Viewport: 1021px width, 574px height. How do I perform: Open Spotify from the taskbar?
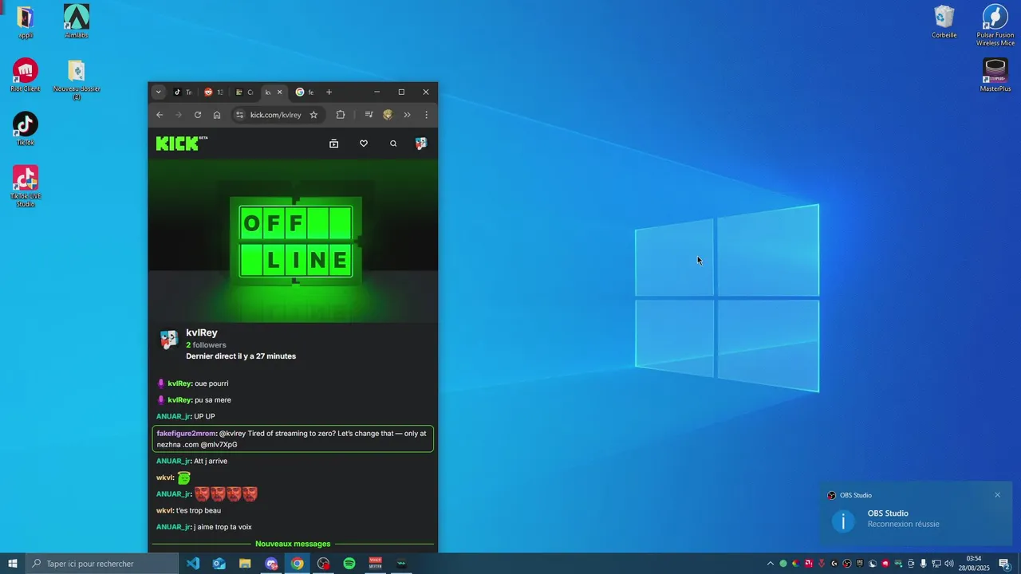[x=349, y=564]
